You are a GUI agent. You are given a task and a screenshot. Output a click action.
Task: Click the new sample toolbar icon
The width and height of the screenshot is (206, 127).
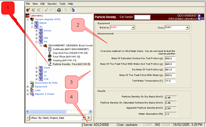(28, 10)
